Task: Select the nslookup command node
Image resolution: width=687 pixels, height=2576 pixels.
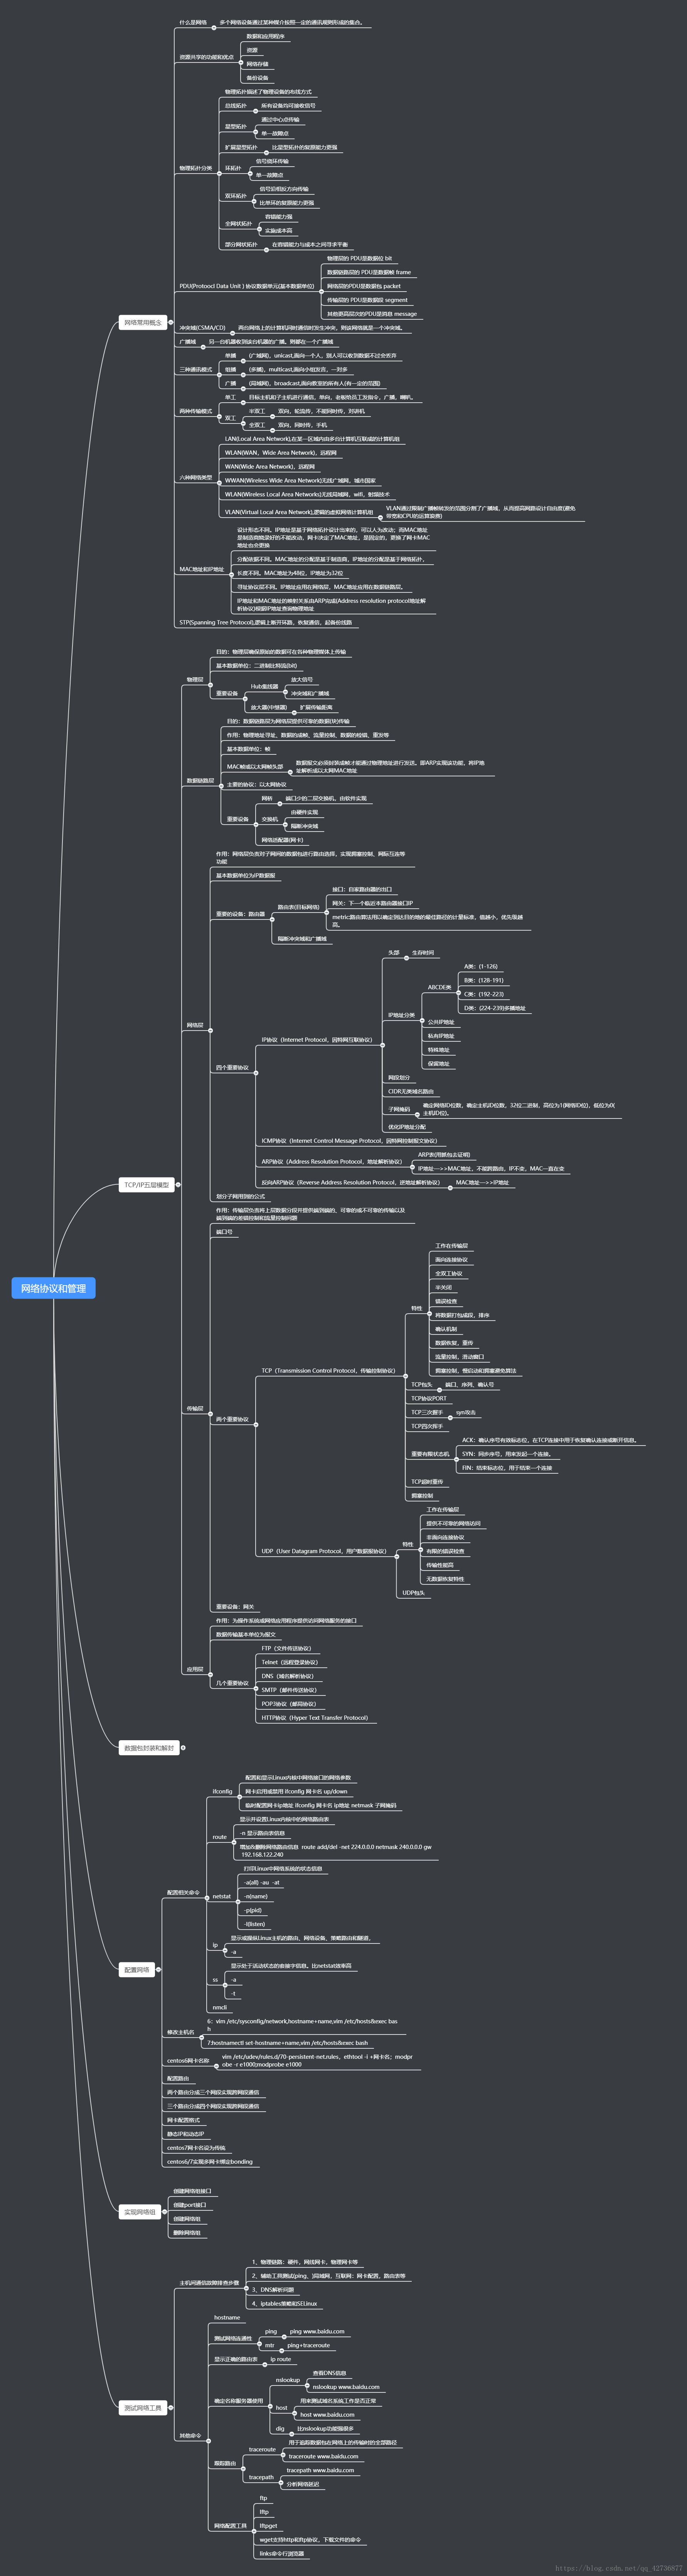Action: 288,2380
